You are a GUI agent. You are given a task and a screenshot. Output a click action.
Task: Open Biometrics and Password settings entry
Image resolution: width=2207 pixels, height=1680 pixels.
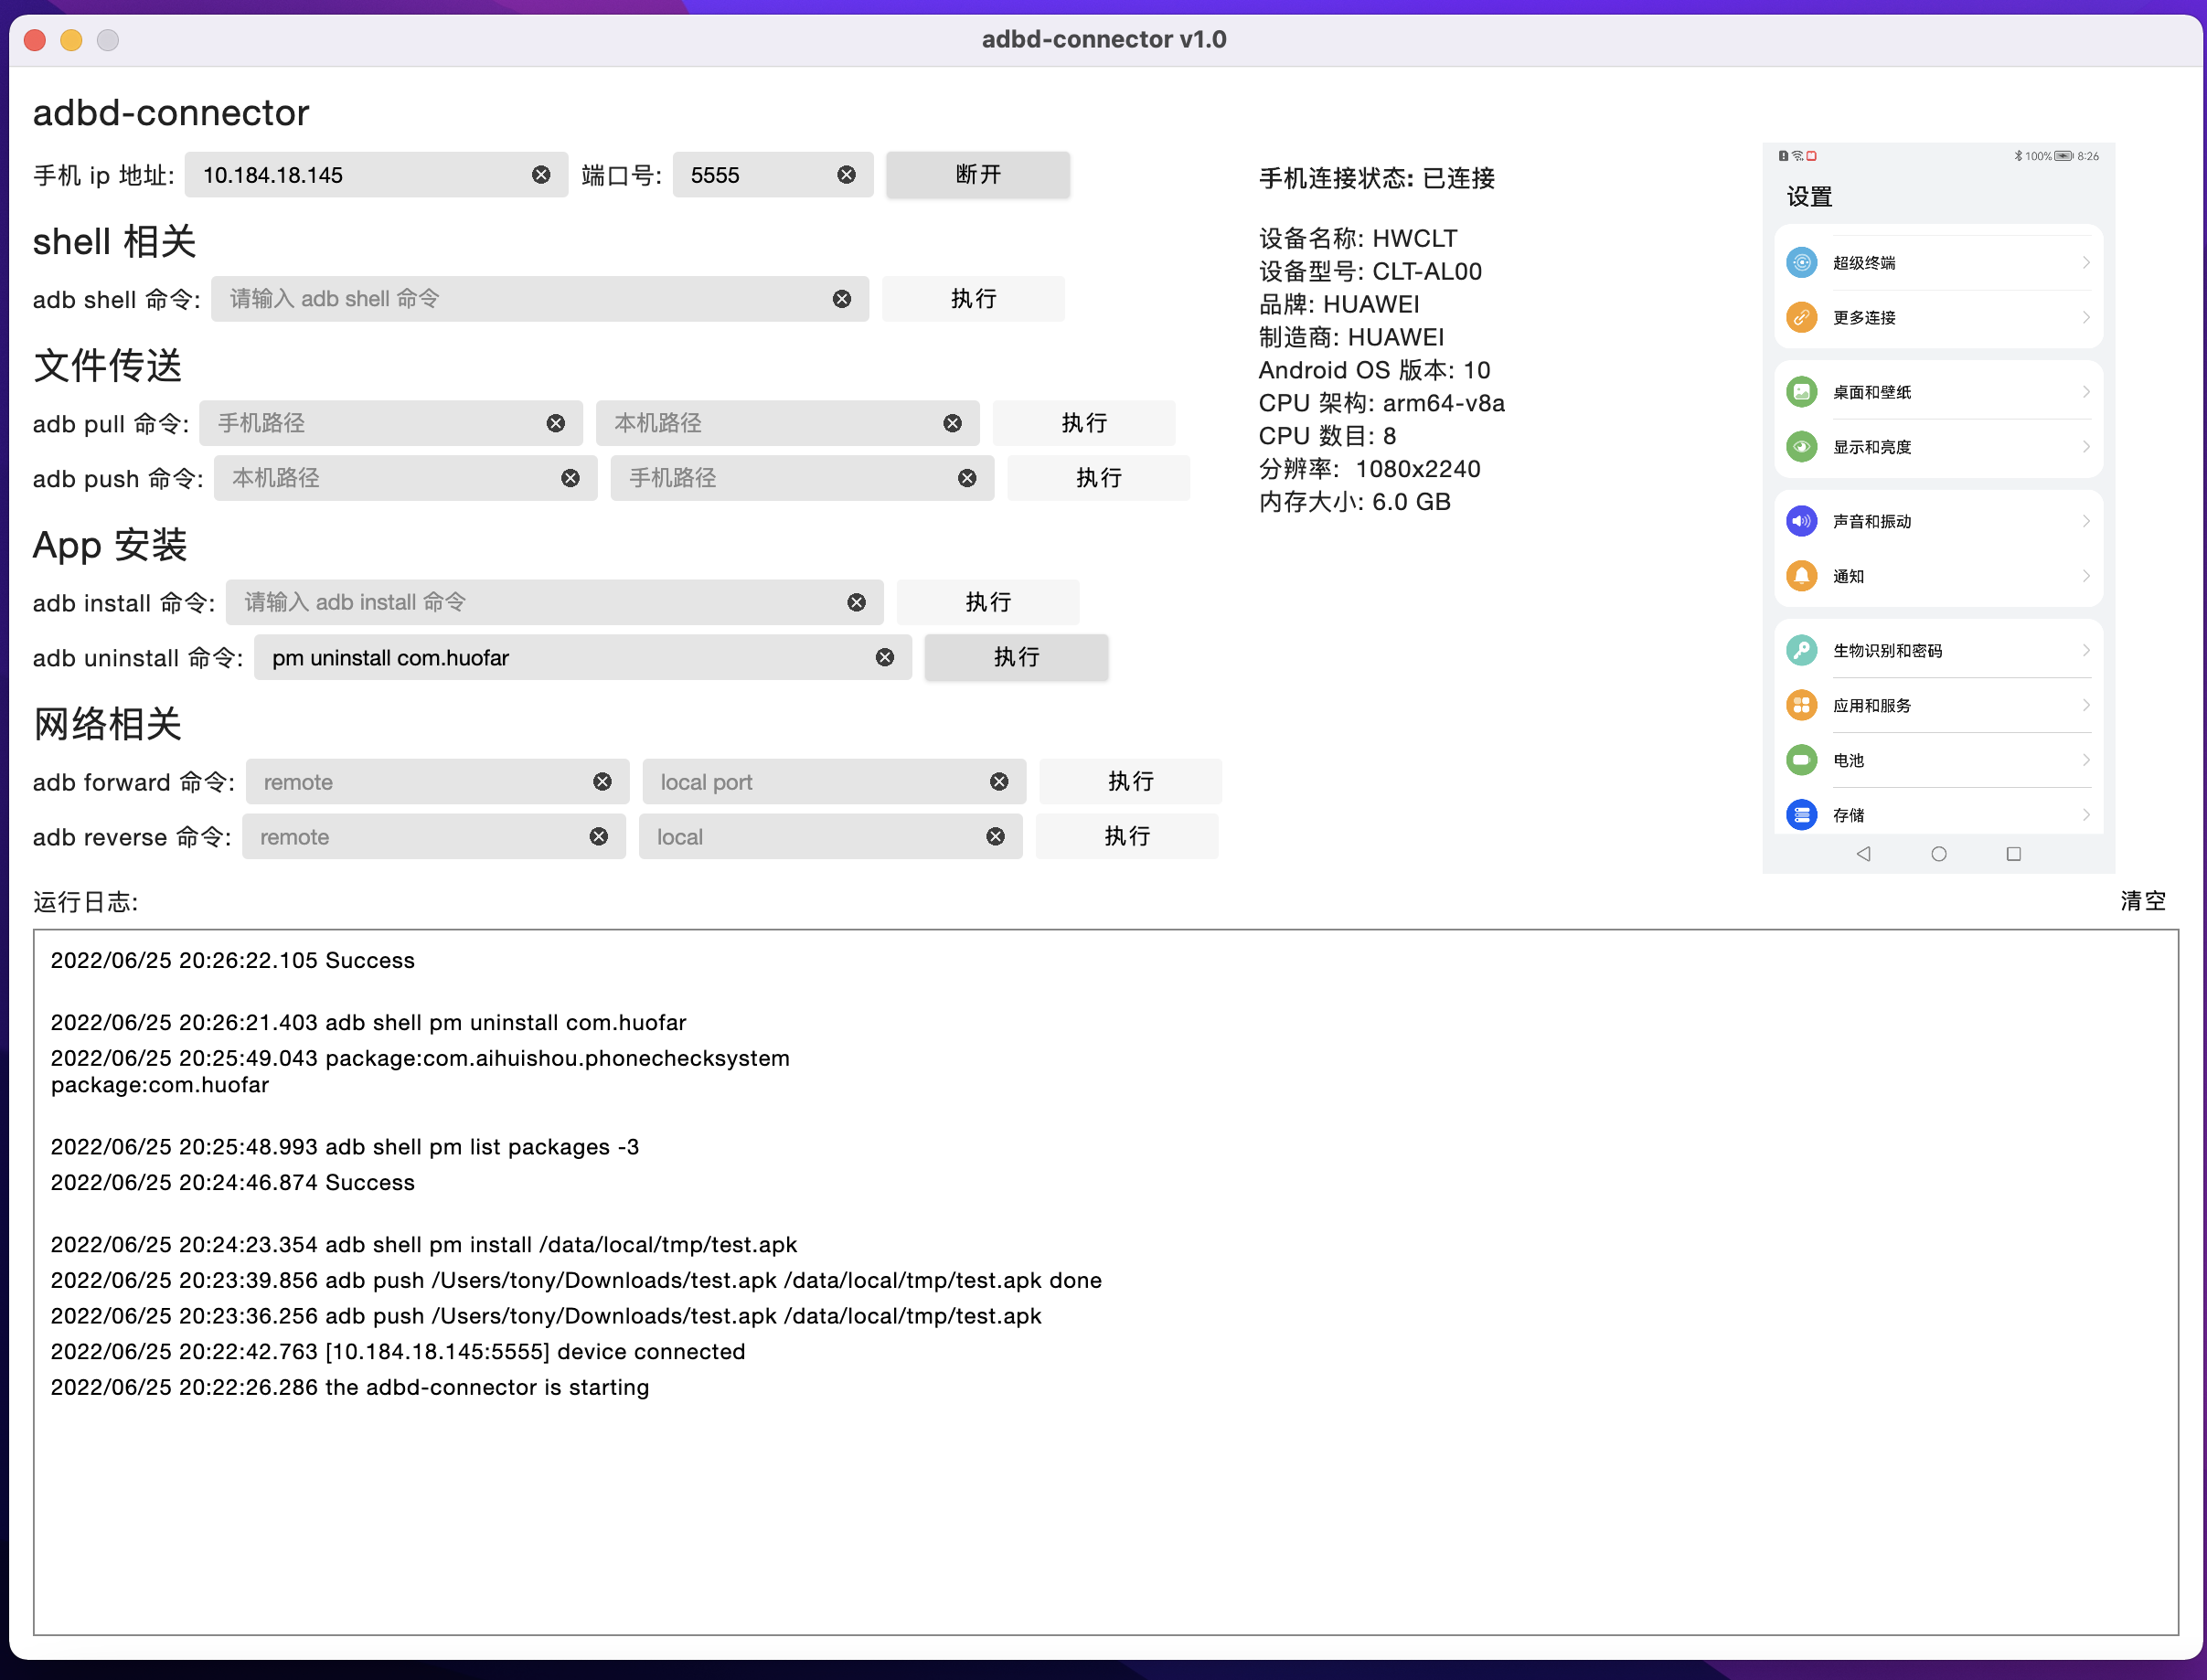pos(1886,651)
